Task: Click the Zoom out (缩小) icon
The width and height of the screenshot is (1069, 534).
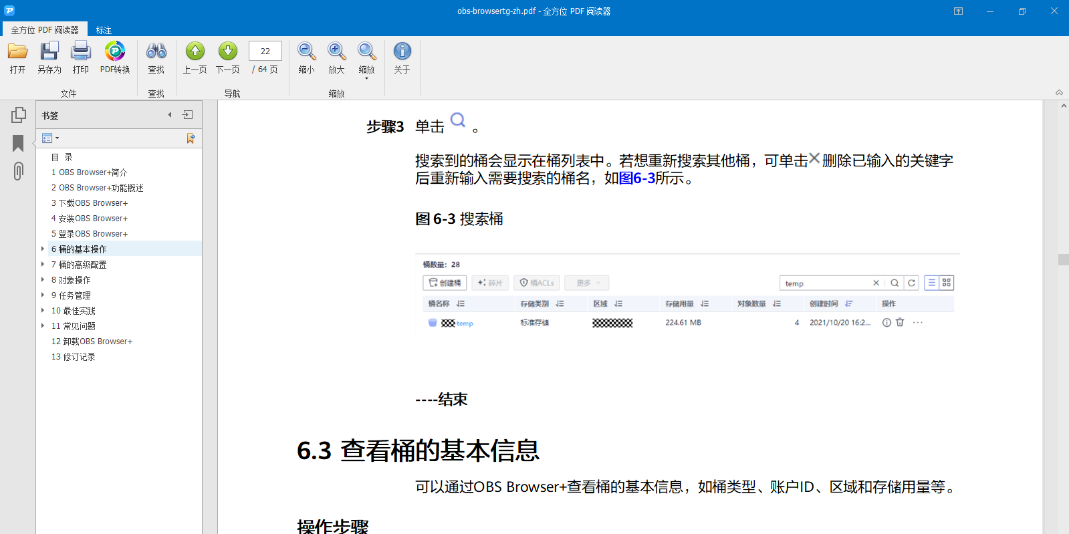Action: coord(307,51)
